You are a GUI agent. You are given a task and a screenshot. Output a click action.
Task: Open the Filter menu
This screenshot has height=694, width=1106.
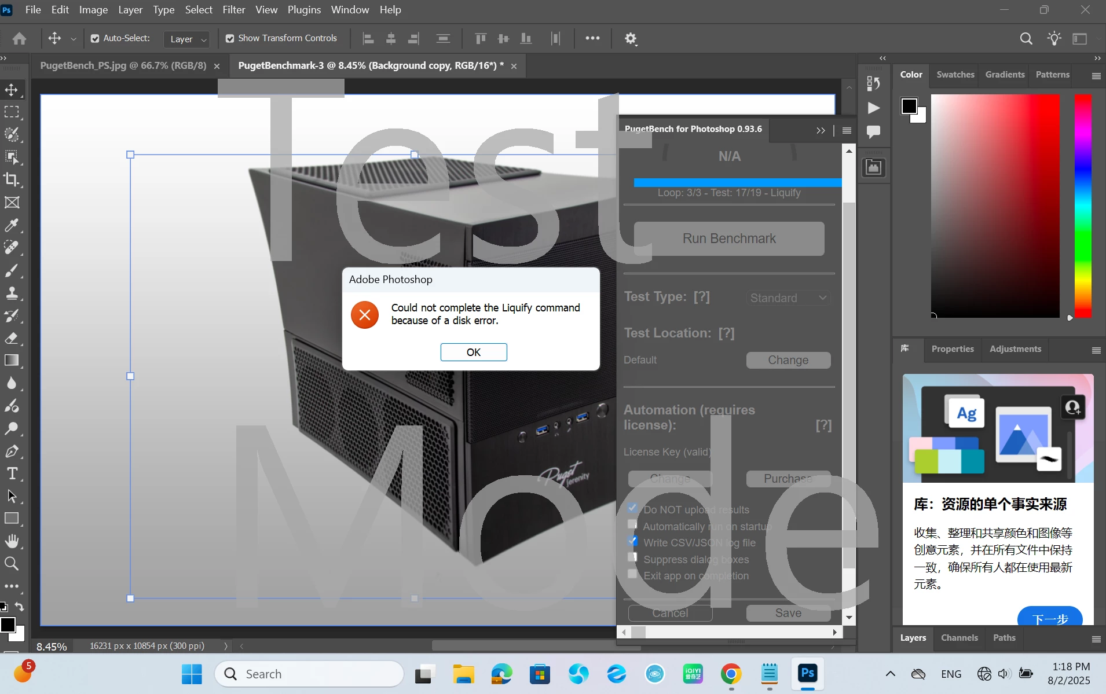point(234,10)
